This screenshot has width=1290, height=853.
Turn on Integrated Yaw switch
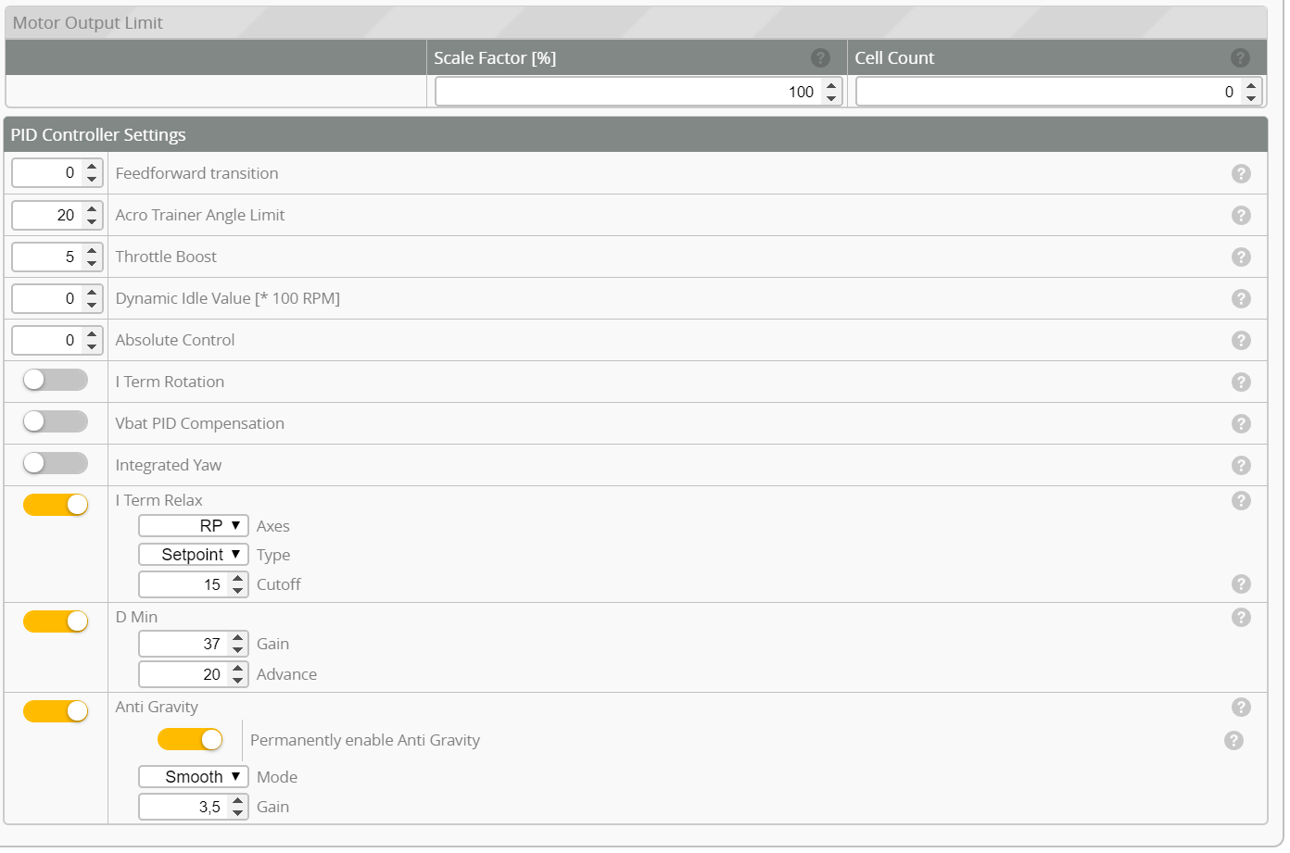click(x=56, y=463)
